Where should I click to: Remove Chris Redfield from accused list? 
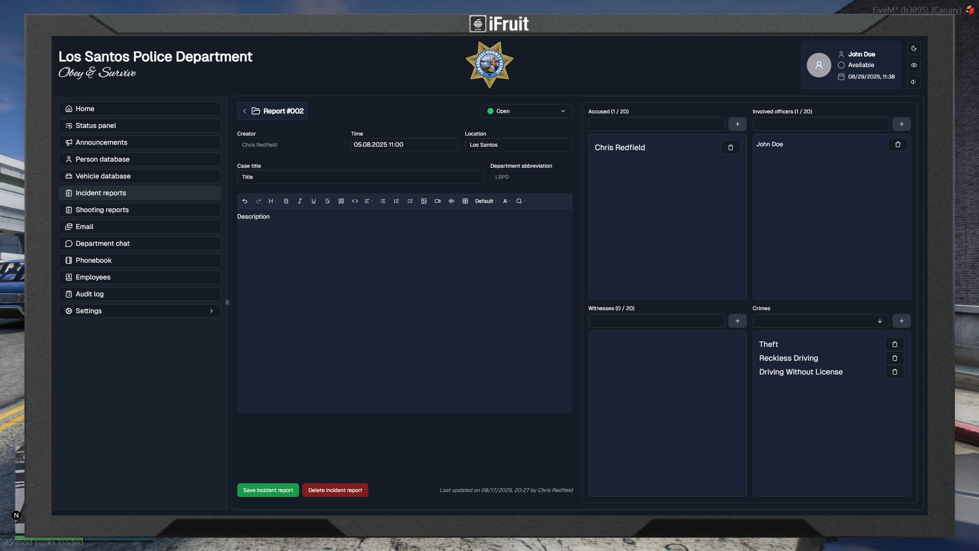coord(730,147)
